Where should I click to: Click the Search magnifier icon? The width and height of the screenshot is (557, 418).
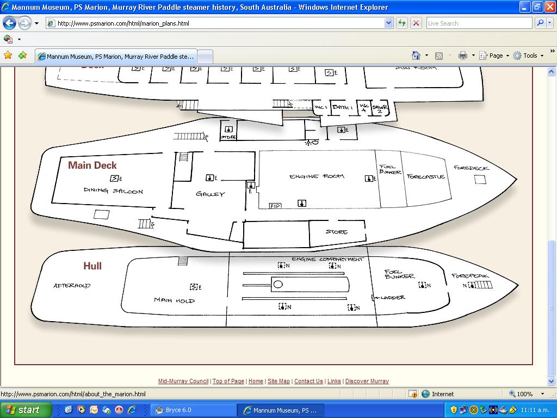coord(540,23)
